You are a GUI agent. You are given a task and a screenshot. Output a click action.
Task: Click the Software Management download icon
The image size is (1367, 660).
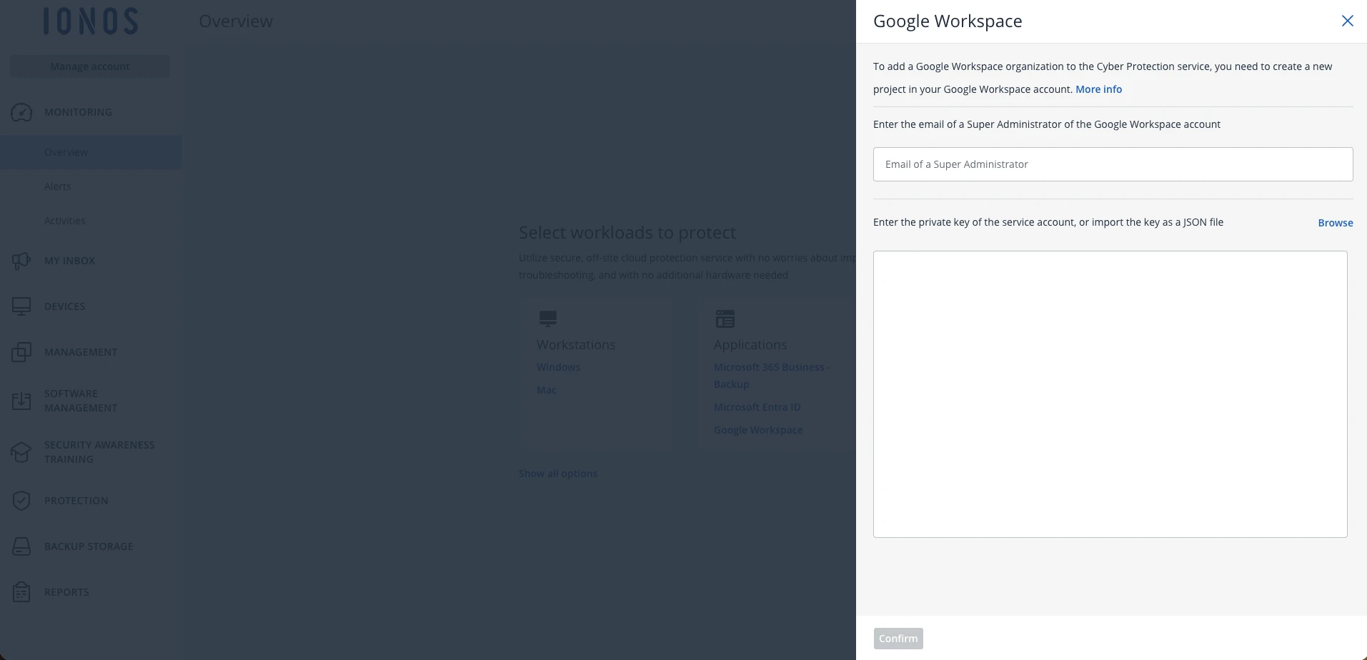click(x=21, y=401)
